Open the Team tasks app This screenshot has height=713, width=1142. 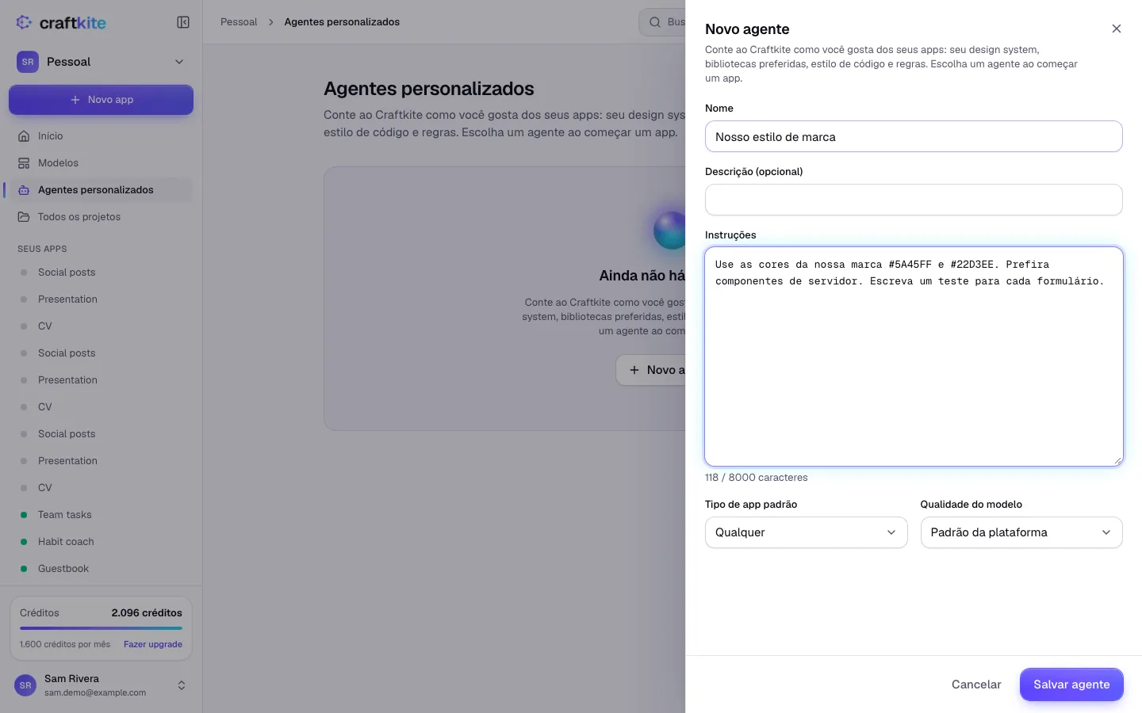(x=101, y=515)
